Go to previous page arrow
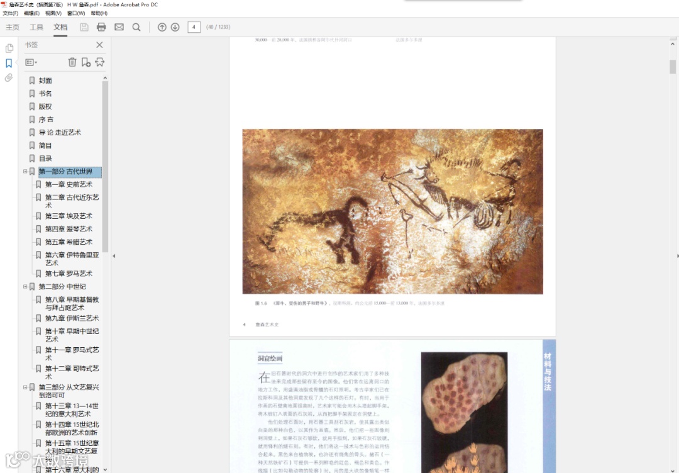679x473 pixels. pos(162,27)
